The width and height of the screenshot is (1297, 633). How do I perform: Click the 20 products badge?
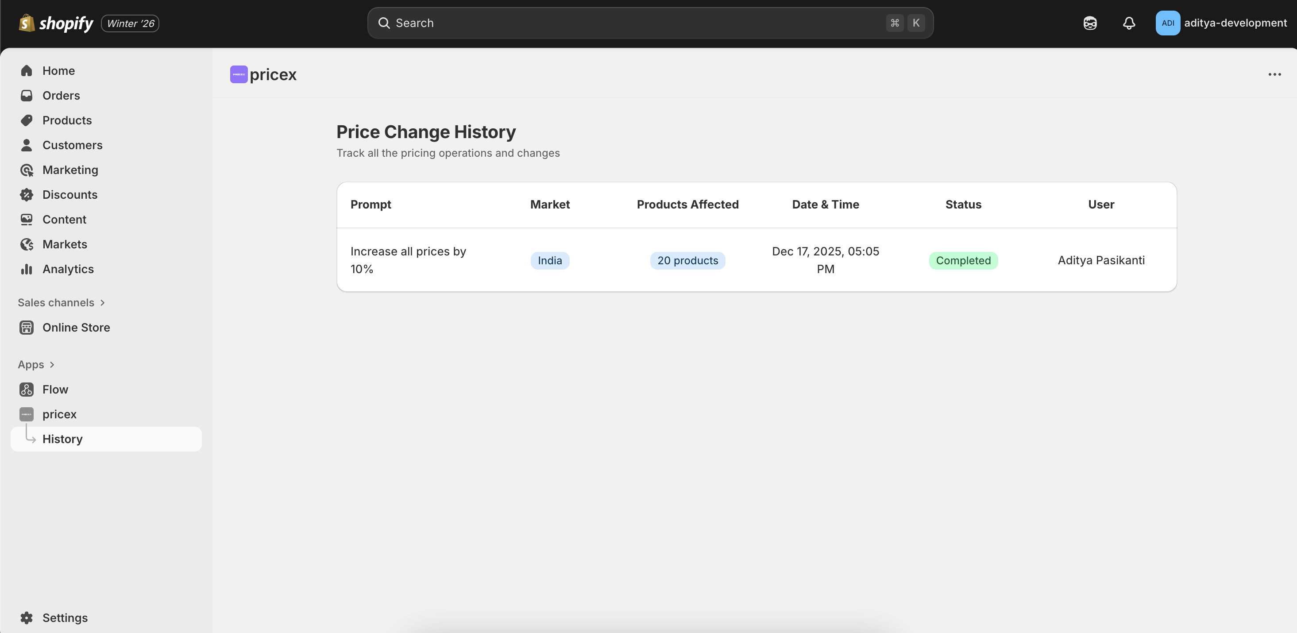point(687,260)
